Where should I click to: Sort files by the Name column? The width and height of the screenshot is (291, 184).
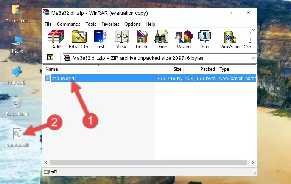99,69
